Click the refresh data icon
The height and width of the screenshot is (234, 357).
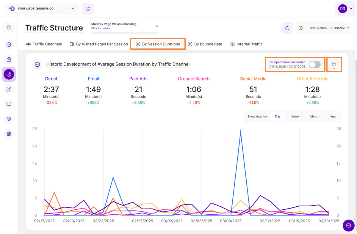[287, 28]
